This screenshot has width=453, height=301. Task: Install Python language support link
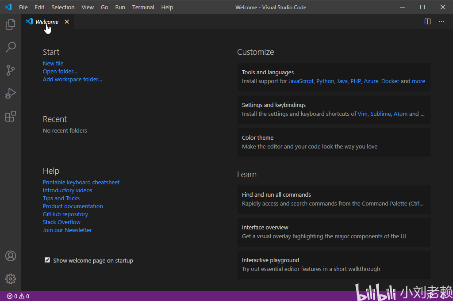[325, 81]
